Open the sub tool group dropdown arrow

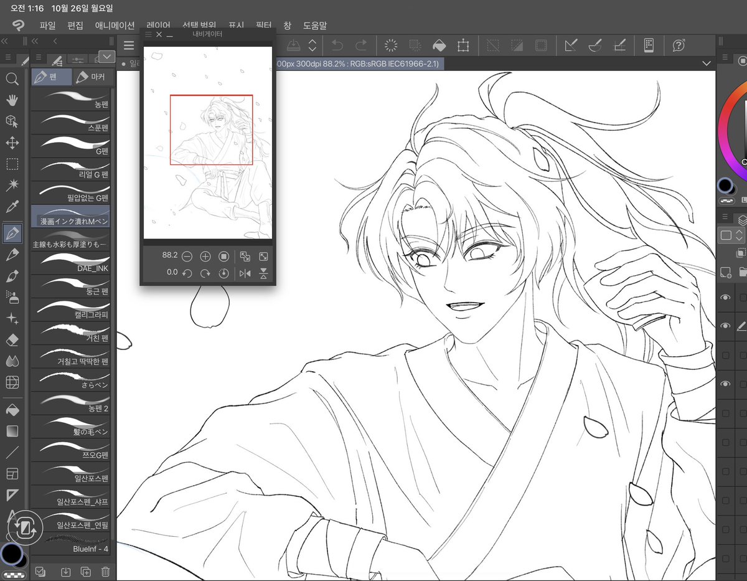(x=107, y=57)
